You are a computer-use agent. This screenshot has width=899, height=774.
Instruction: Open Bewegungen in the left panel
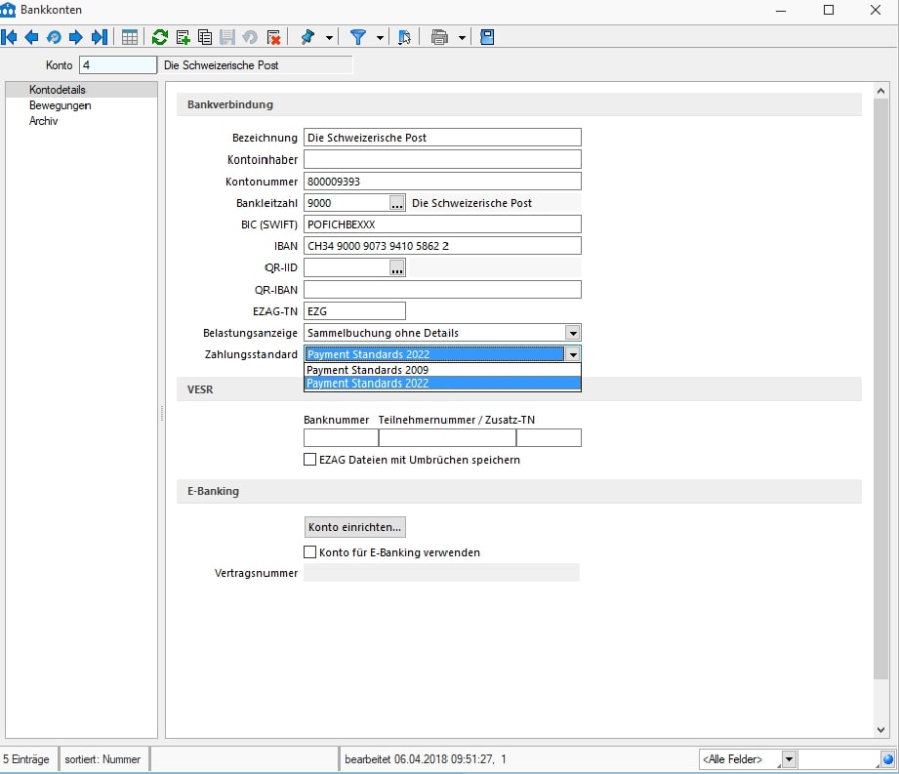[x=61, y=105]
